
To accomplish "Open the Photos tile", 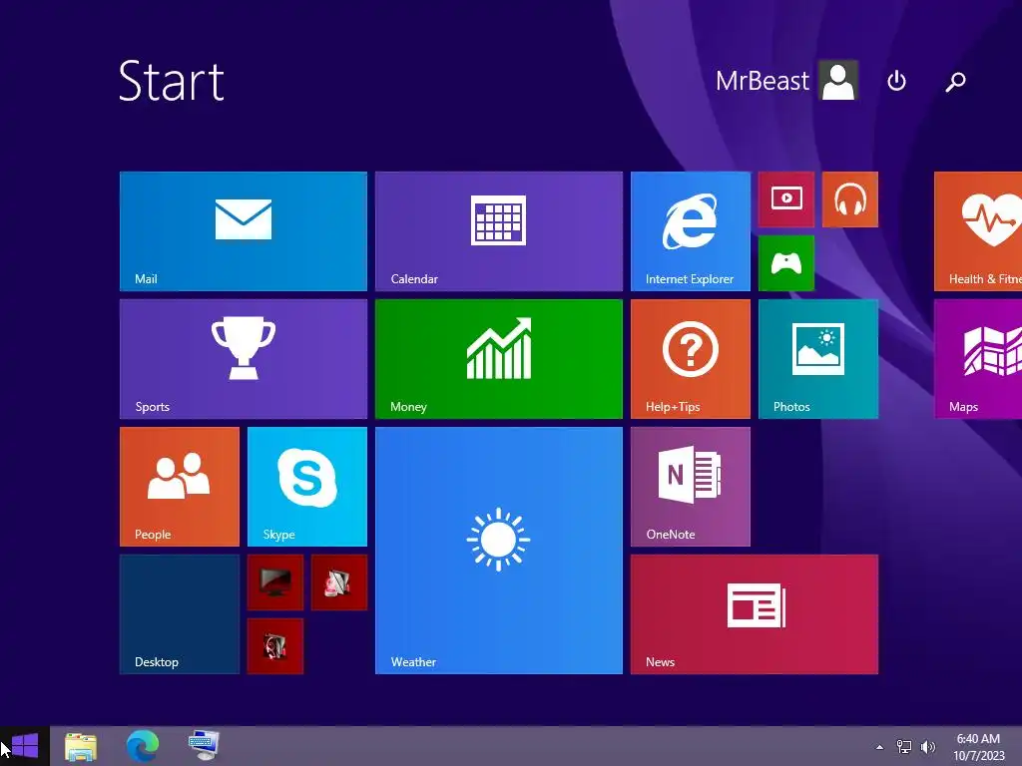I will (818, 359).
